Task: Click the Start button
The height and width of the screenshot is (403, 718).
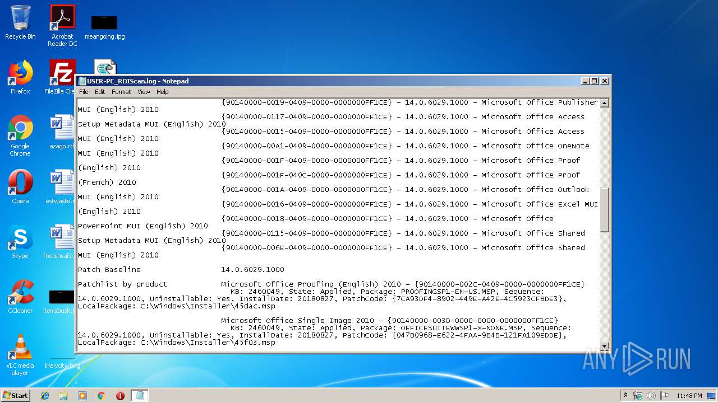Action: point(15,396)
